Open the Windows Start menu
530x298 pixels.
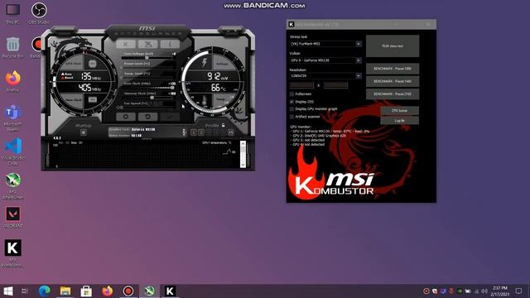(x=7, y=291)
